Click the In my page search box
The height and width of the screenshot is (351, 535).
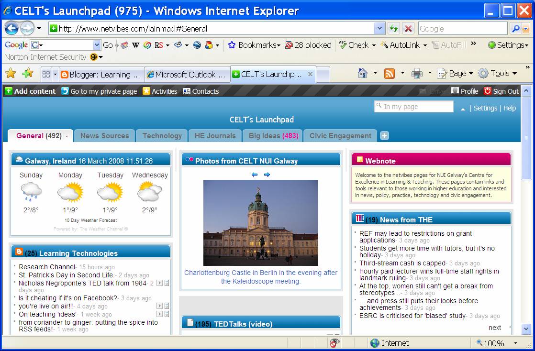pos(414,106)
